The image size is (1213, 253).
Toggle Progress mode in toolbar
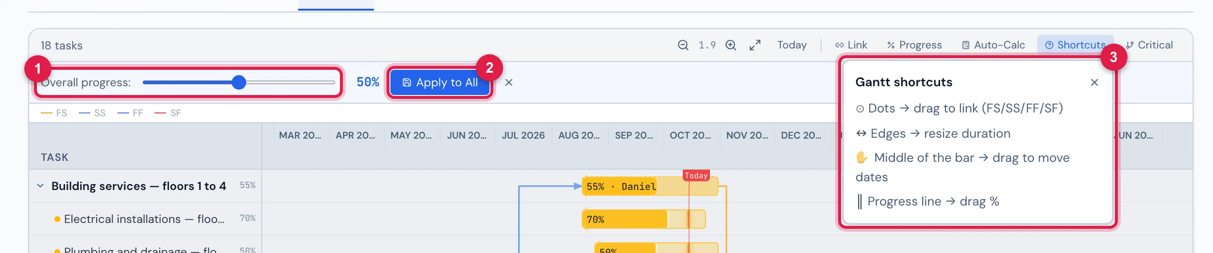click(x=914, y=45)
